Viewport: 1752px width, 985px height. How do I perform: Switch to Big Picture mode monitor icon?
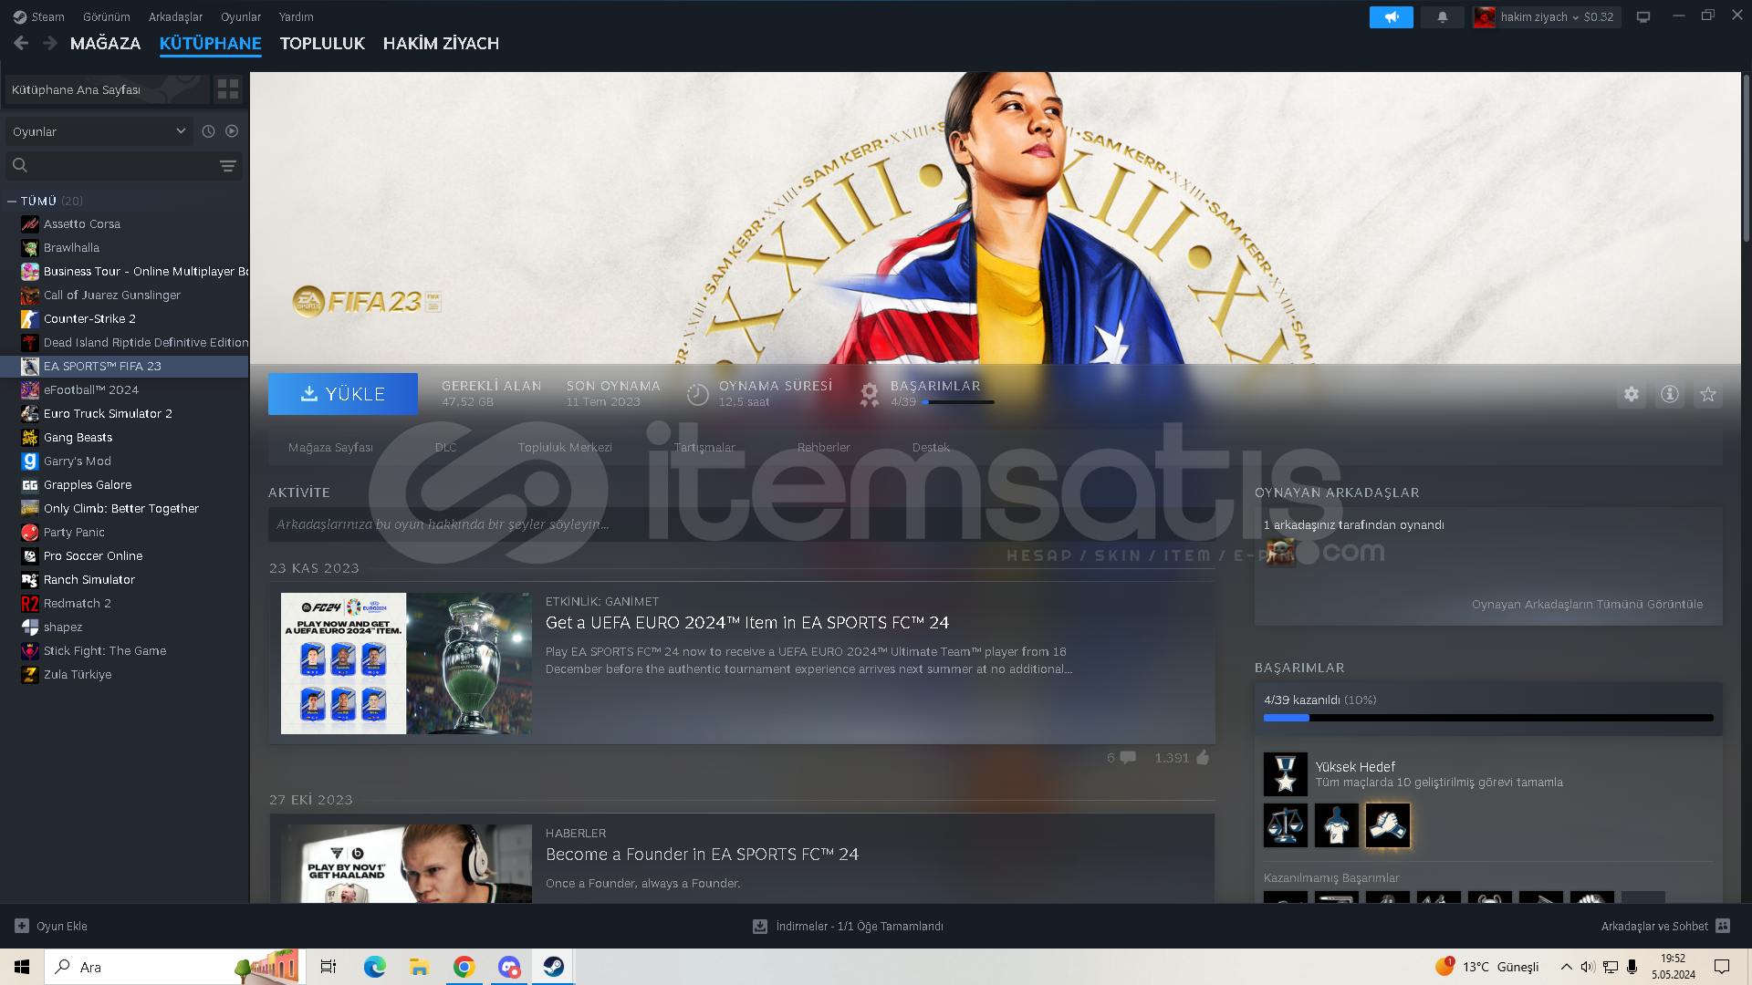point(1643,16)
